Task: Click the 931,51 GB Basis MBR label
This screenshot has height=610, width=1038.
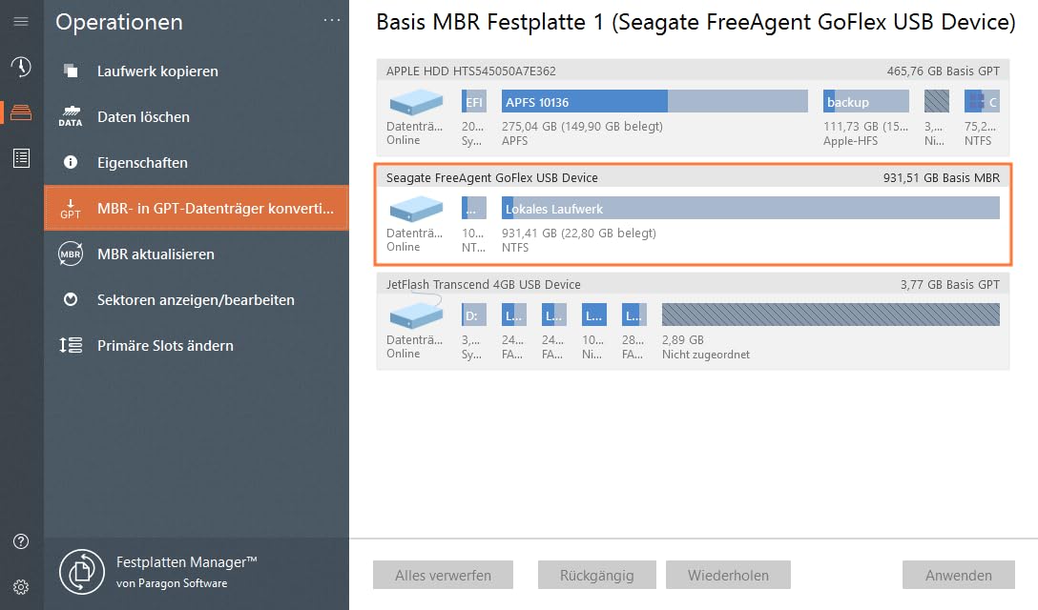Action: pyautogui.click(x=942, y=177)
